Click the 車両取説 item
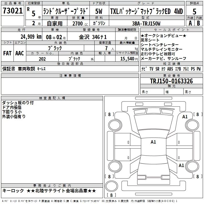The width and height of the screenshot is (204, 204). (27, 69)
